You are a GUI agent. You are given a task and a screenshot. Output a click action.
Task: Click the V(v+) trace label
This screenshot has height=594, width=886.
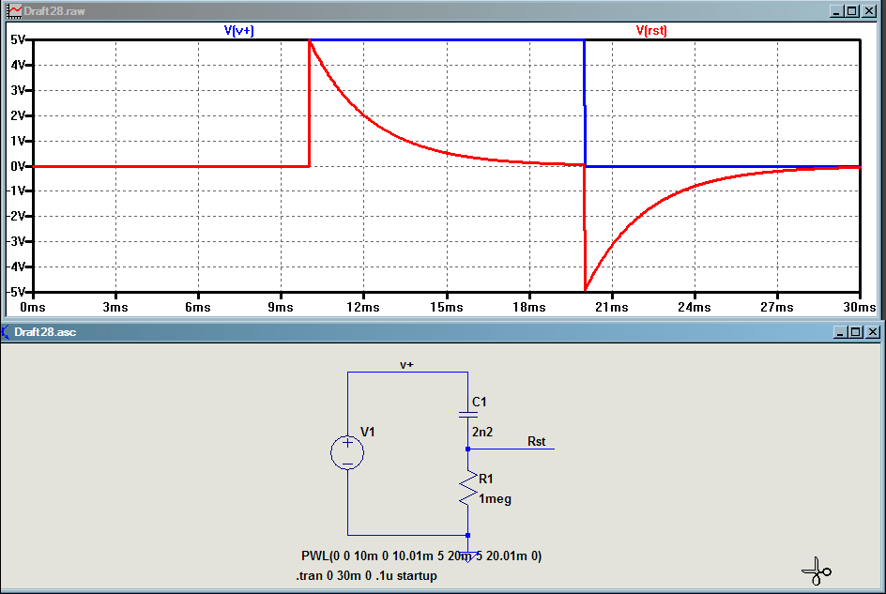[x=239, y=31]
